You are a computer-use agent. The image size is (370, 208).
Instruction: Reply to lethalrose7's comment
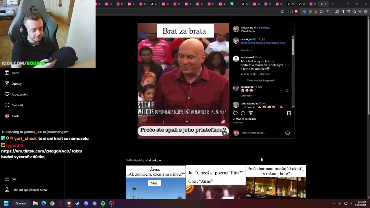[x=264, y=74]
